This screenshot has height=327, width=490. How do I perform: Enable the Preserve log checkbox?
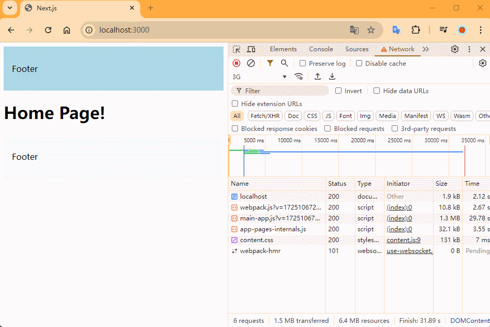pos(303,63)
